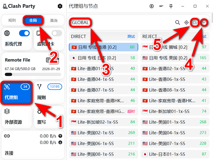Enable the 虚拟网卡 switch
This screenshot has width=213, height=160.
point(57,33)
